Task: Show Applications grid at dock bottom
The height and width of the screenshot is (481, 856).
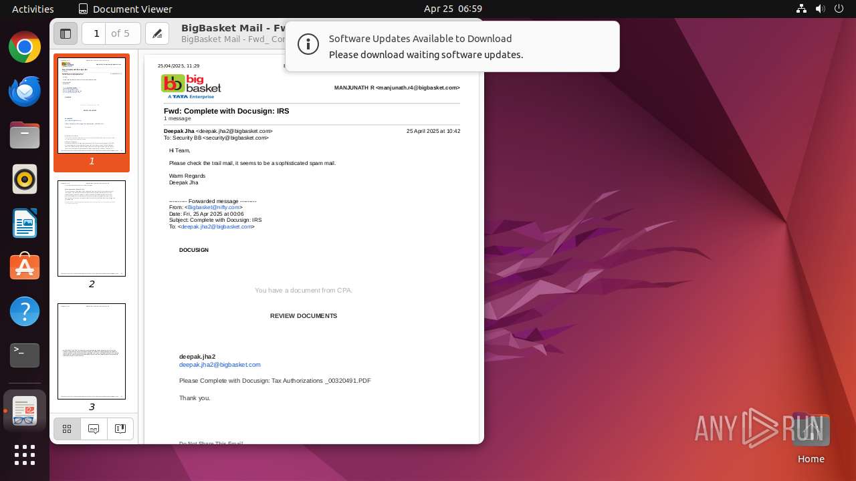Action: [x=25, y=455]
